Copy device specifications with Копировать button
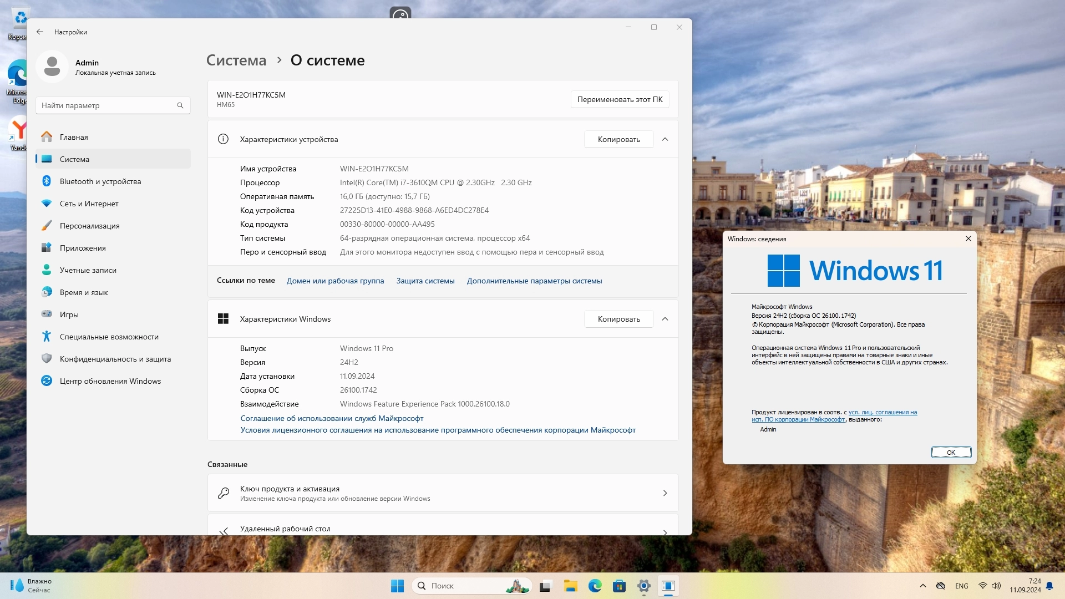The width and height of the screenshot is (1065, 599). coord(618,139)
